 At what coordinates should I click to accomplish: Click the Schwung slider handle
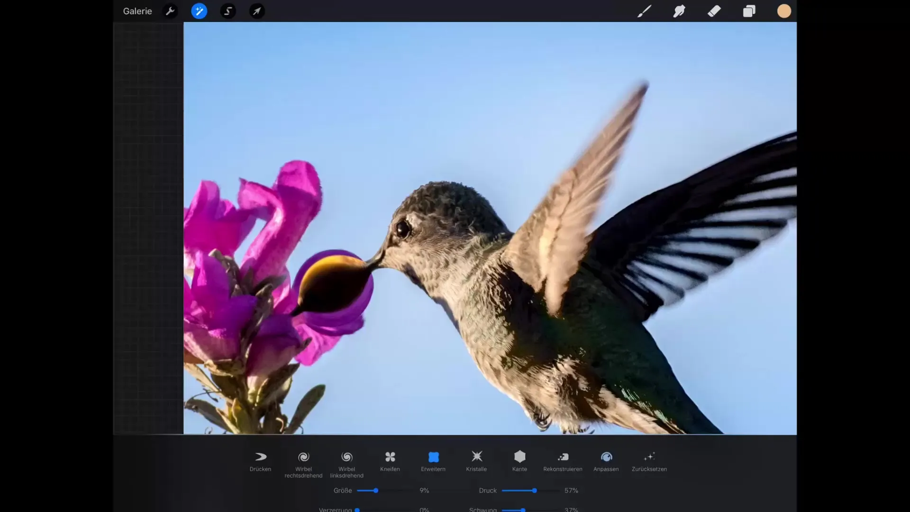pos(523,510)
